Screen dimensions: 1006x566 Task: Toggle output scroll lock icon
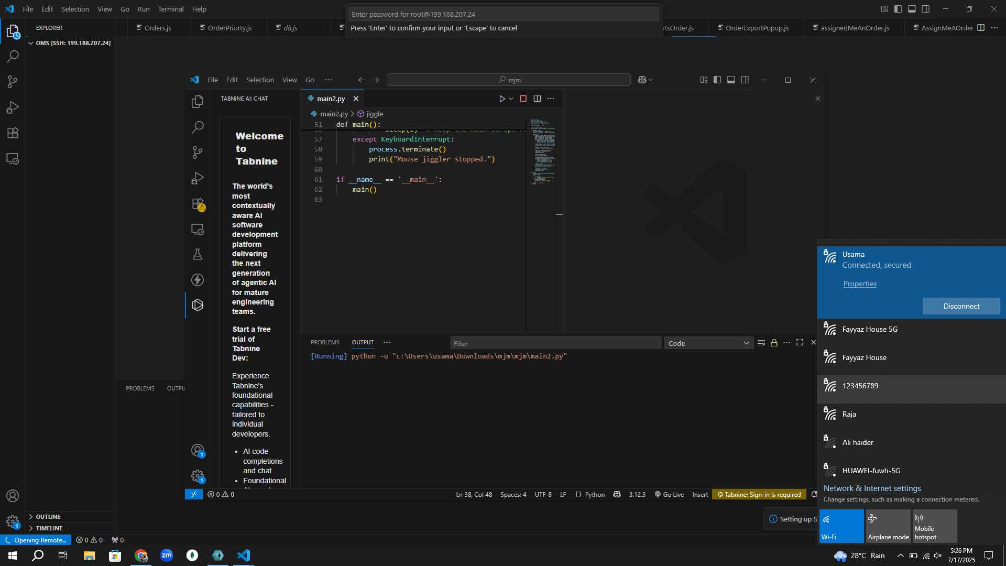(774, 343)
